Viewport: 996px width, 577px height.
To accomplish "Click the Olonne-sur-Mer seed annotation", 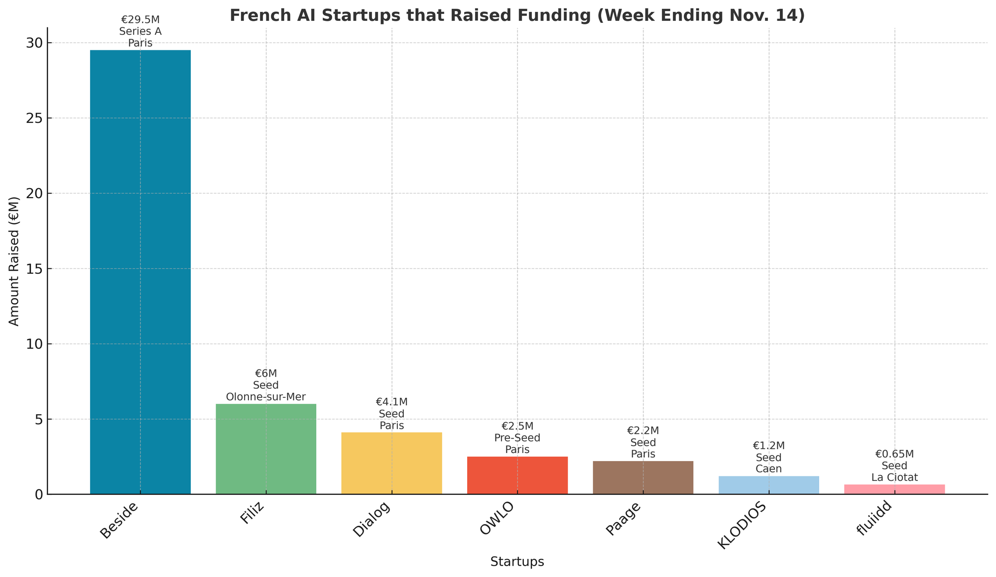I will click(266, 396).
